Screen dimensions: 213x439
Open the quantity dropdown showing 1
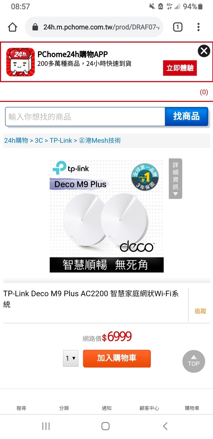tap(70, 358)
